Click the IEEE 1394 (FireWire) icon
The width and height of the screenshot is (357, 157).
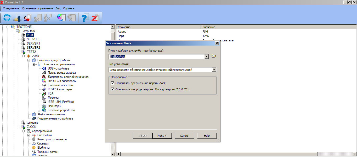point(44,102)
